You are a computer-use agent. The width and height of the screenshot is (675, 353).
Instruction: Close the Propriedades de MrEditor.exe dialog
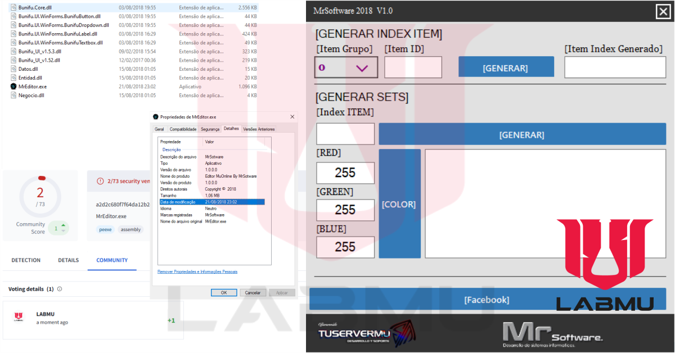(292, 117)
